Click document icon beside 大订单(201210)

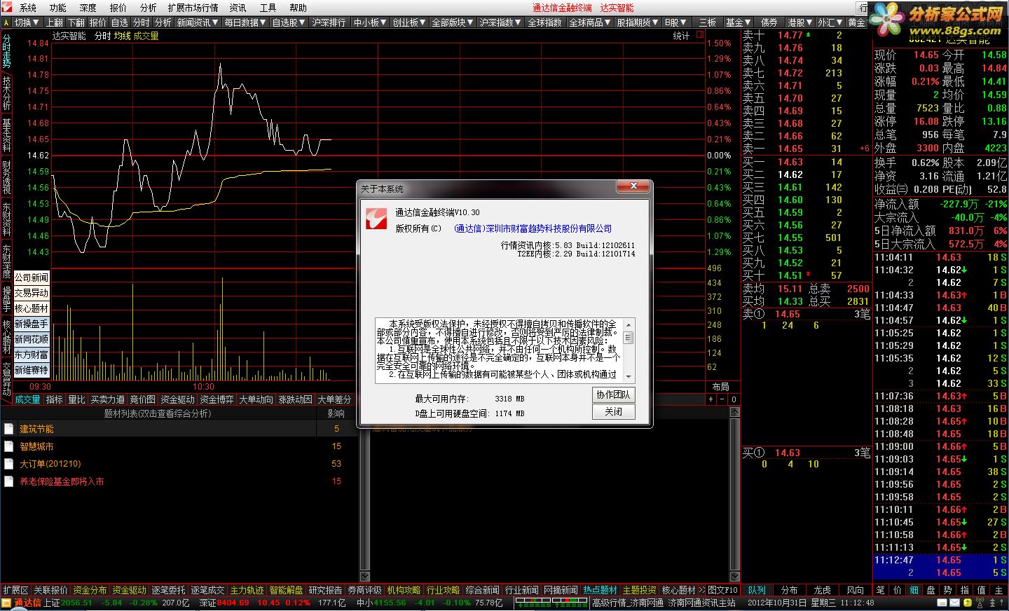click(x=8, y=464)
